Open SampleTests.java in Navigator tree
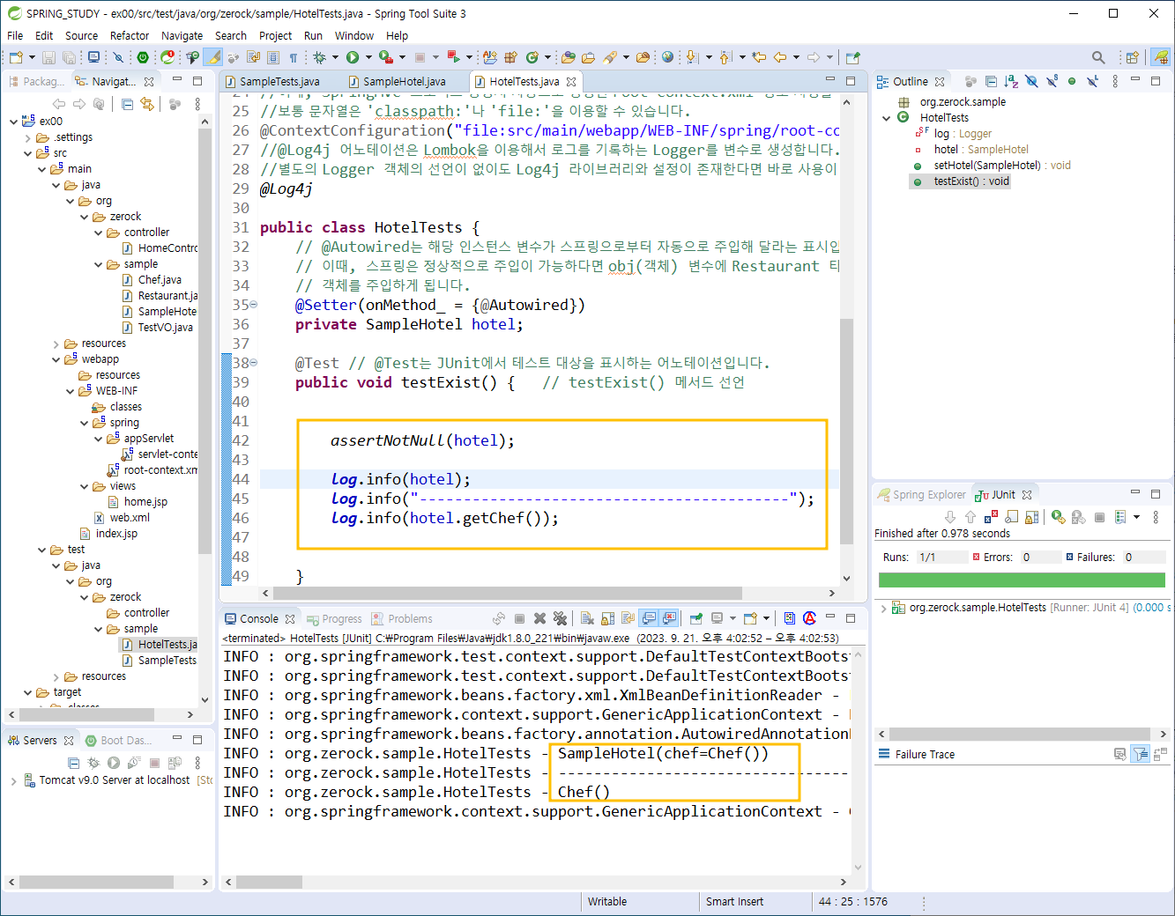The width and height of the screenshot is (1175, 916). (x=167, y=661)
